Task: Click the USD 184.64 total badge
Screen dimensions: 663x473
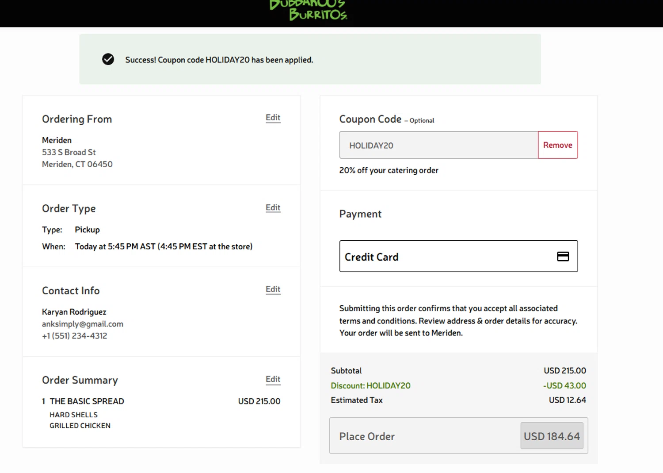Action: (552, 436)
